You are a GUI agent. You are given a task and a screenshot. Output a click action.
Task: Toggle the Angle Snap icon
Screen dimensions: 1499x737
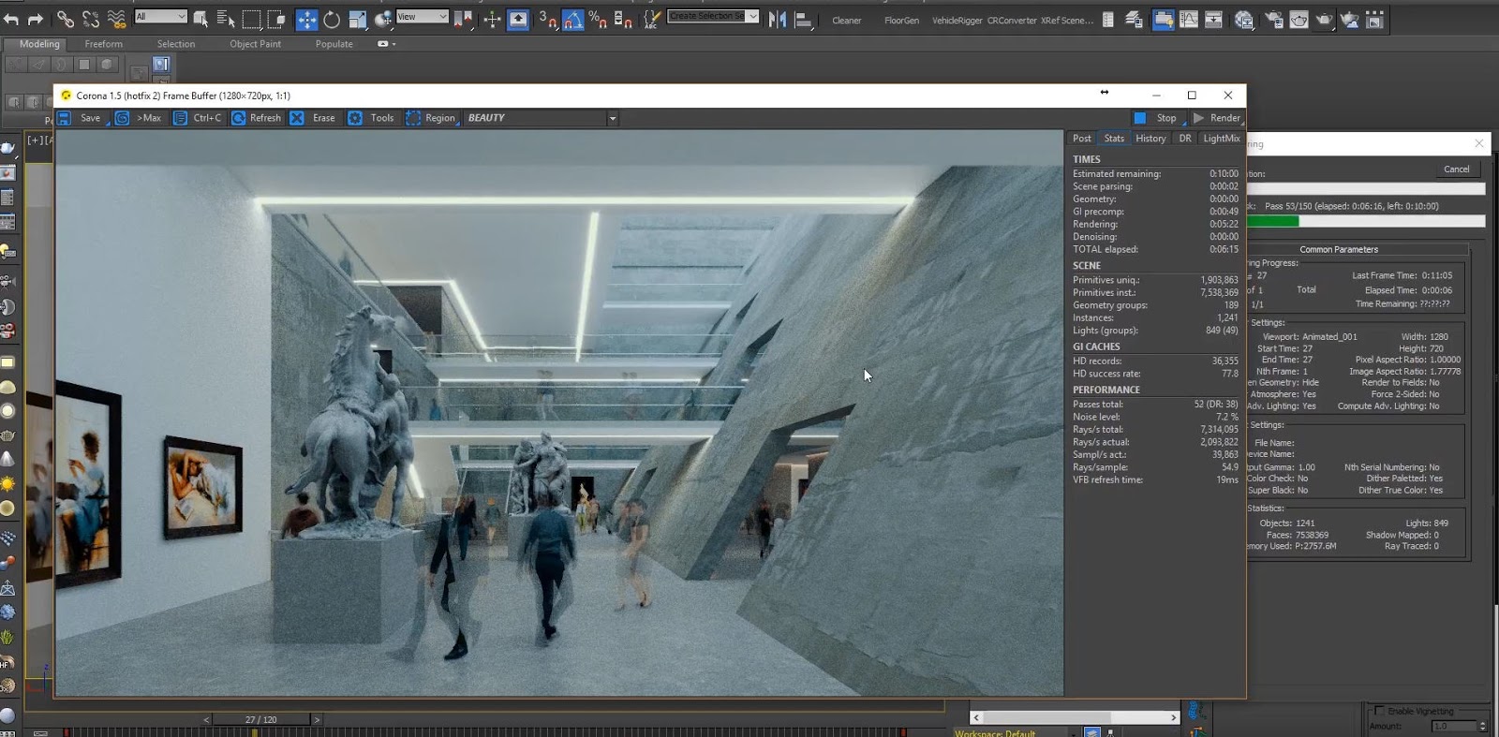[x=572, y=20]
